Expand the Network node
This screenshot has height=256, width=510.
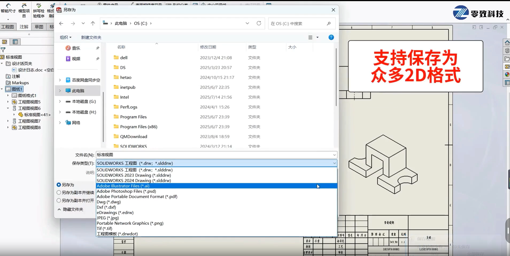pyautogui.click(x=60, y=123)
